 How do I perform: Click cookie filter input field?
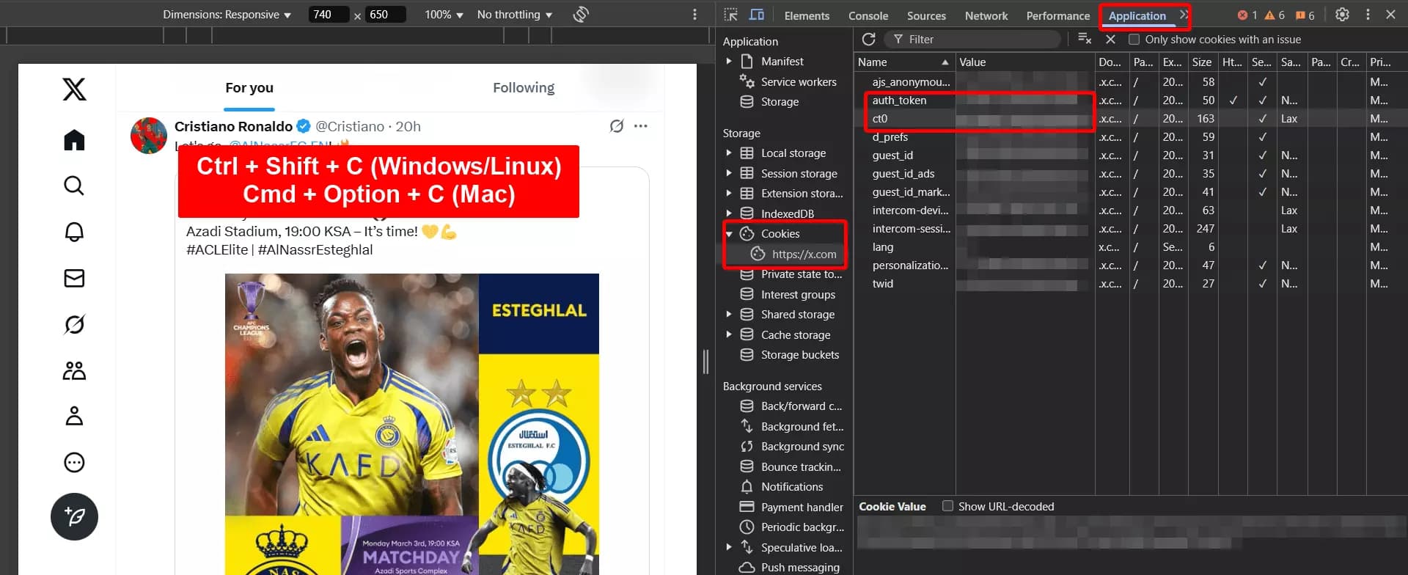tap(972, 40)
